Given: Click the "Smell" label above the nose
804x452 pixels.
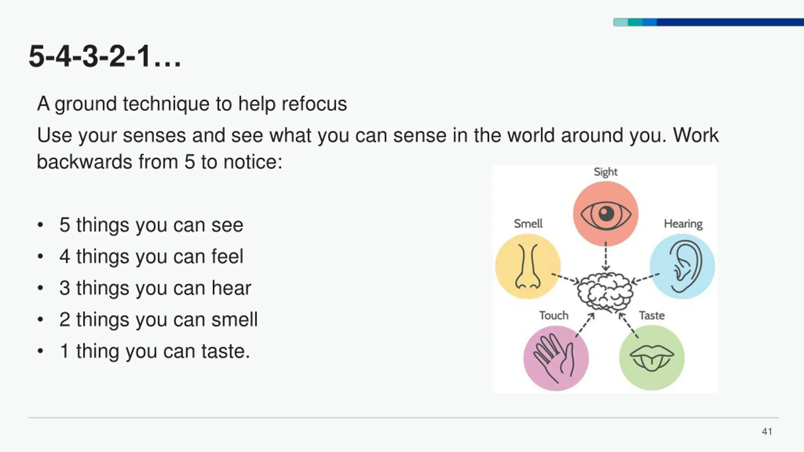Looking at the screenshot, I should (528, 224).
